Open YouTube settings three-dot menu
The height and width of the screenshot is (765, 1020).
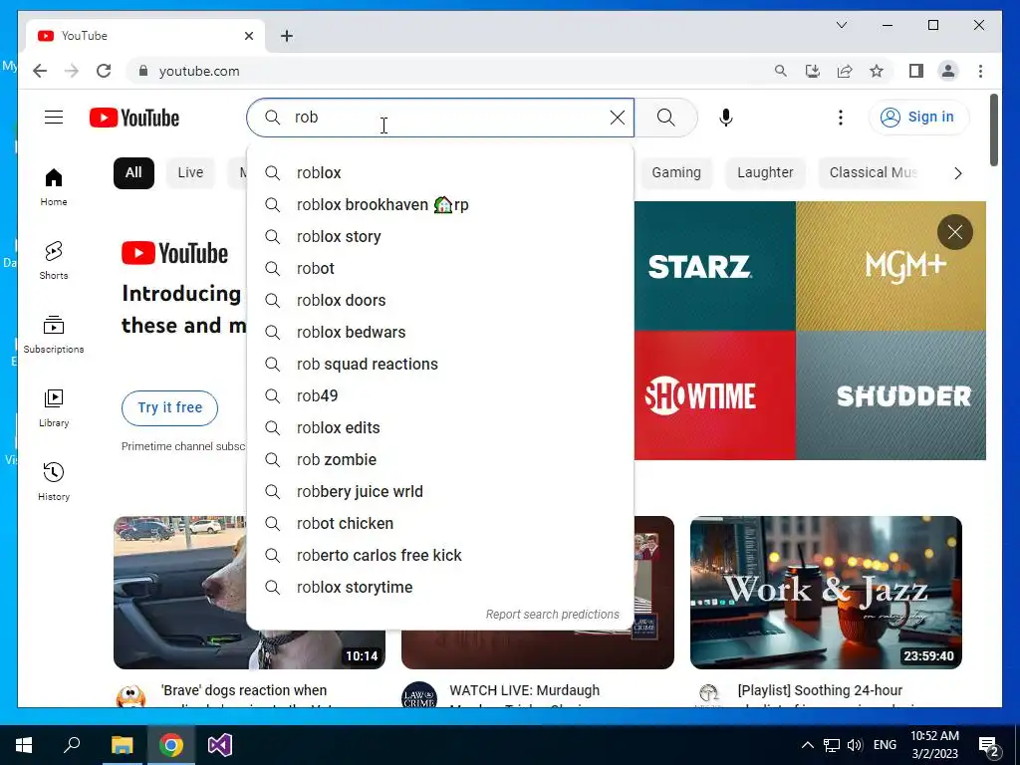coord(841,118)
